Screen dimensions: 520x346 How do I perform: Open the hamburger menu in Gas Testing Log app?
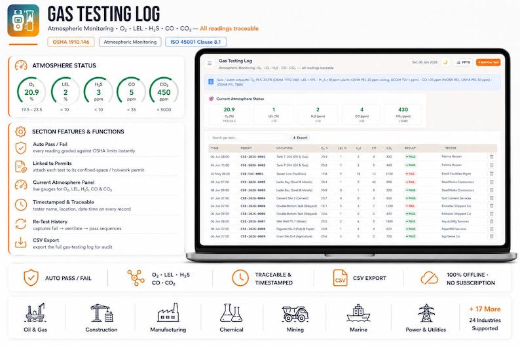point(210,63)
